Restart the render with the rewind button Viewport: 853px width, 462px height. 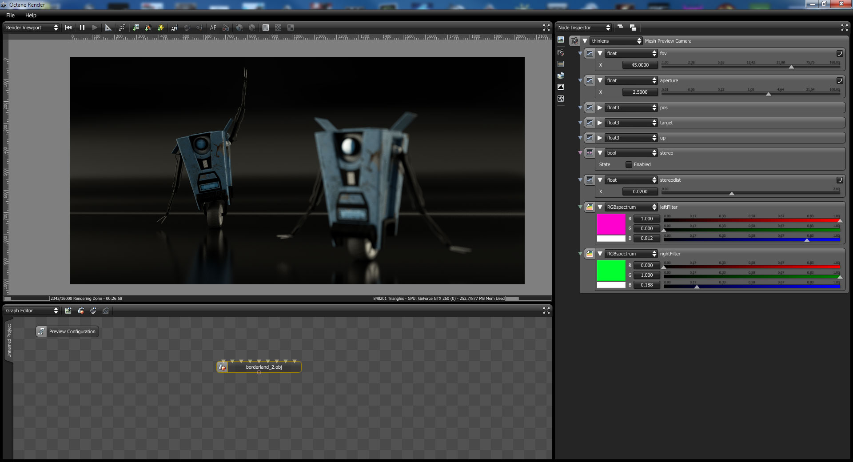coord(68,28)
